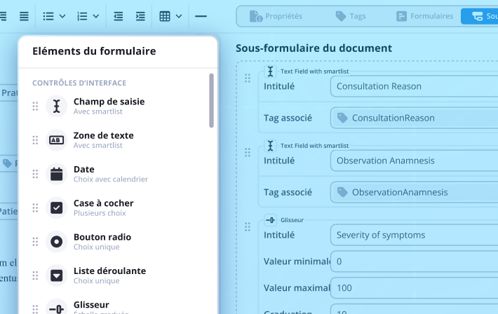
Task: Click text field icon above Consultation Reason
Action: tap(270, 71)
